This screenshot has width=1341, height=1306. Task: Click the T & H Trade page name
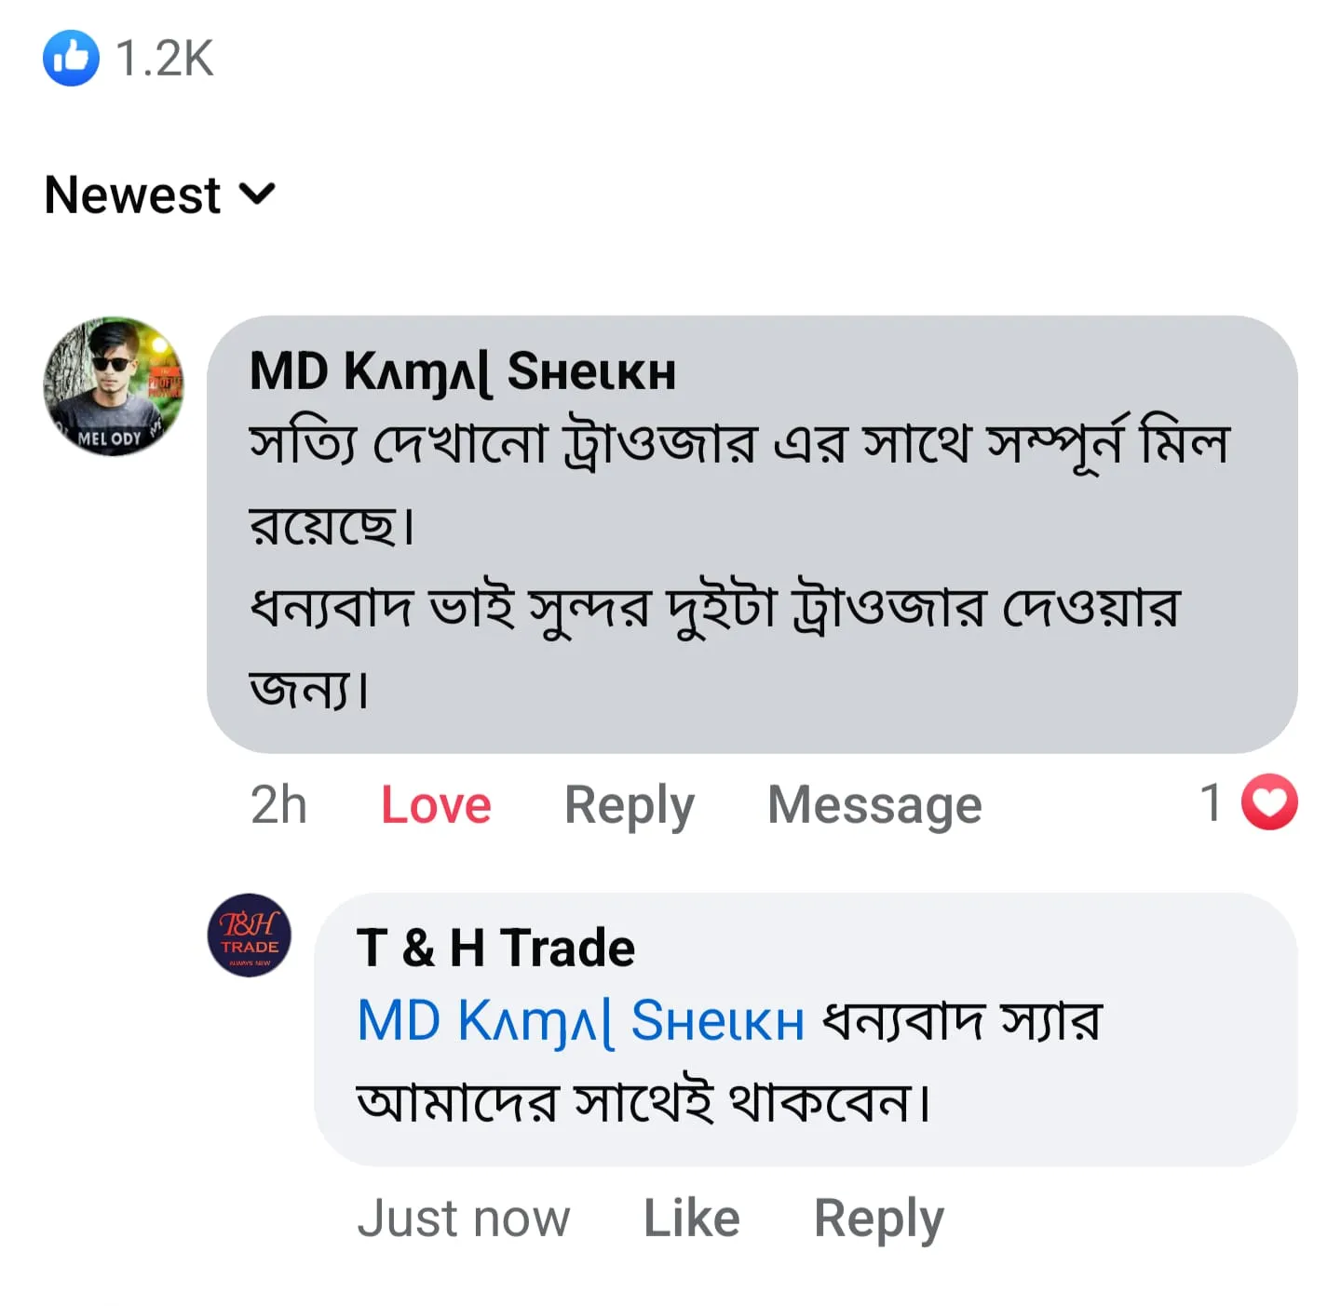click(x=495, y=948)
